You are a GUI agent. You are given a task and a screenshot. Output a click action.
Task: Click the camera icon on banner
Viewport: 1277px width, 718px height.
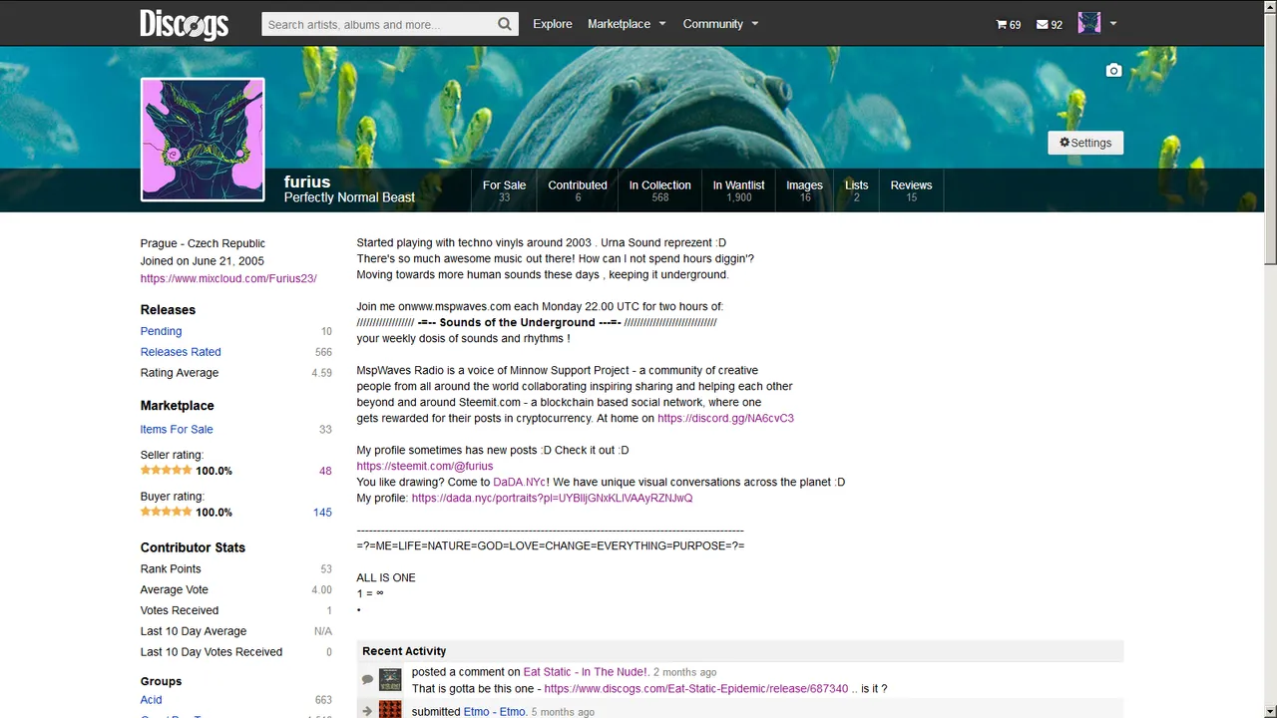[x=1113, y=70]
